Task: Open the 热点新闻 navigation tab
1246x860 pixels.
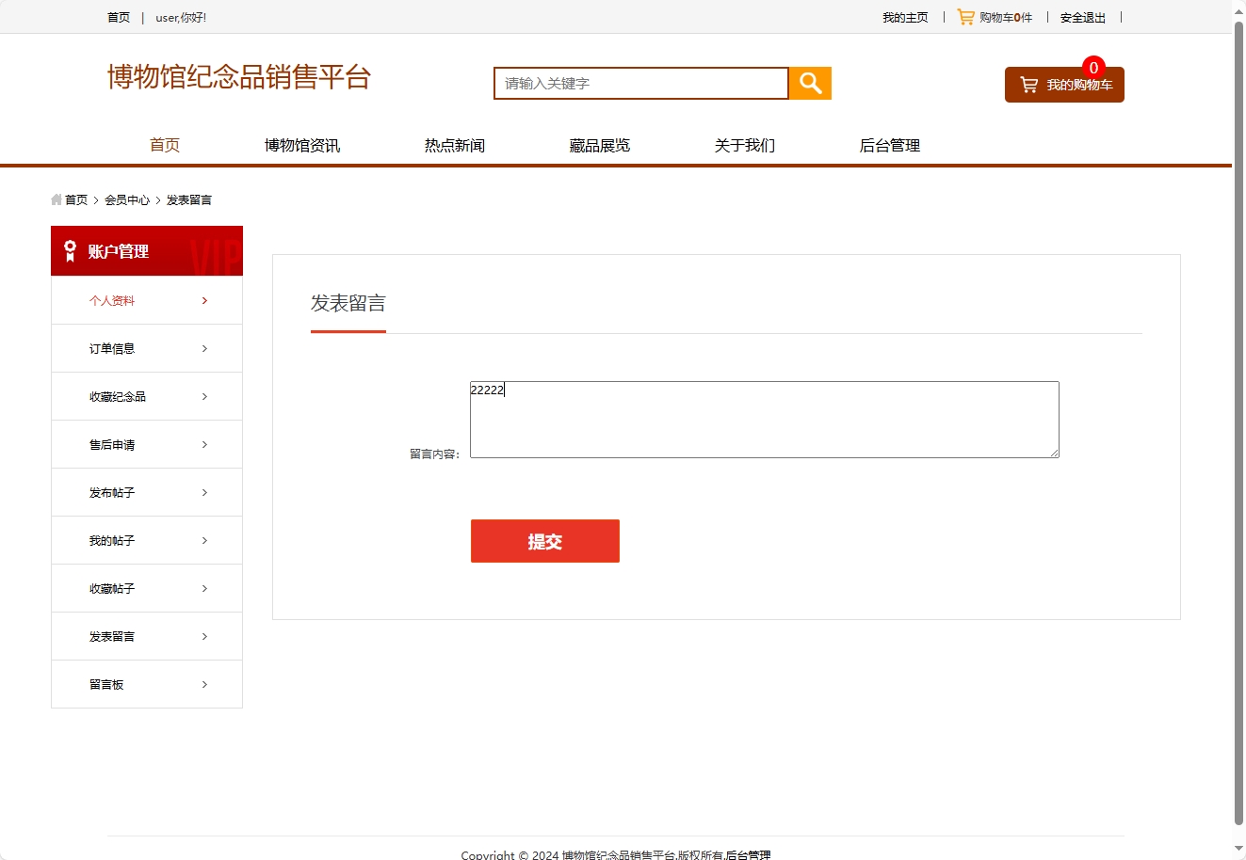Action: tap(455, 145)
